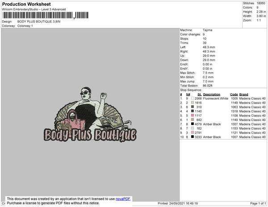Image resolution: width=268 pixels, height=207 pixels.
Task: Click the N# column header
Action: [x=188, y=95]
